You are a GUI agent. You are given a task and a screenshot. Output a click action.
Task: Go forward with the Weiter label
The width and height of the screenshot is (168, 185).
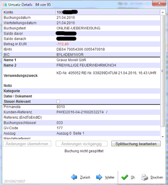tap(110, 177)
